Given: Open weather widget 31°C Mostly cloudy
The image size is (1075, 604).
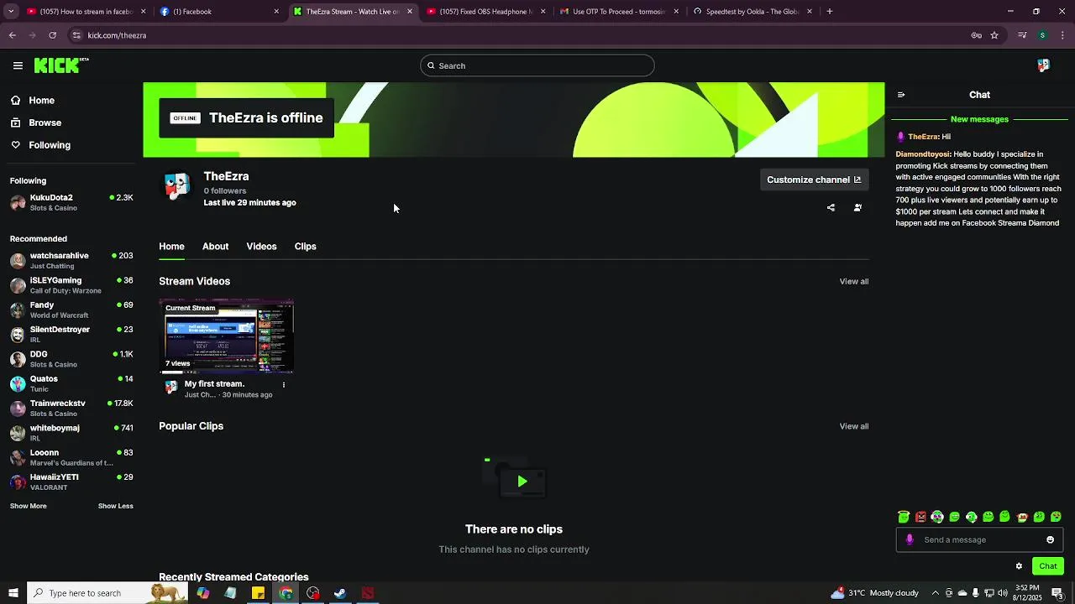Looking at the screenshot, I should (x=873, y=593).
